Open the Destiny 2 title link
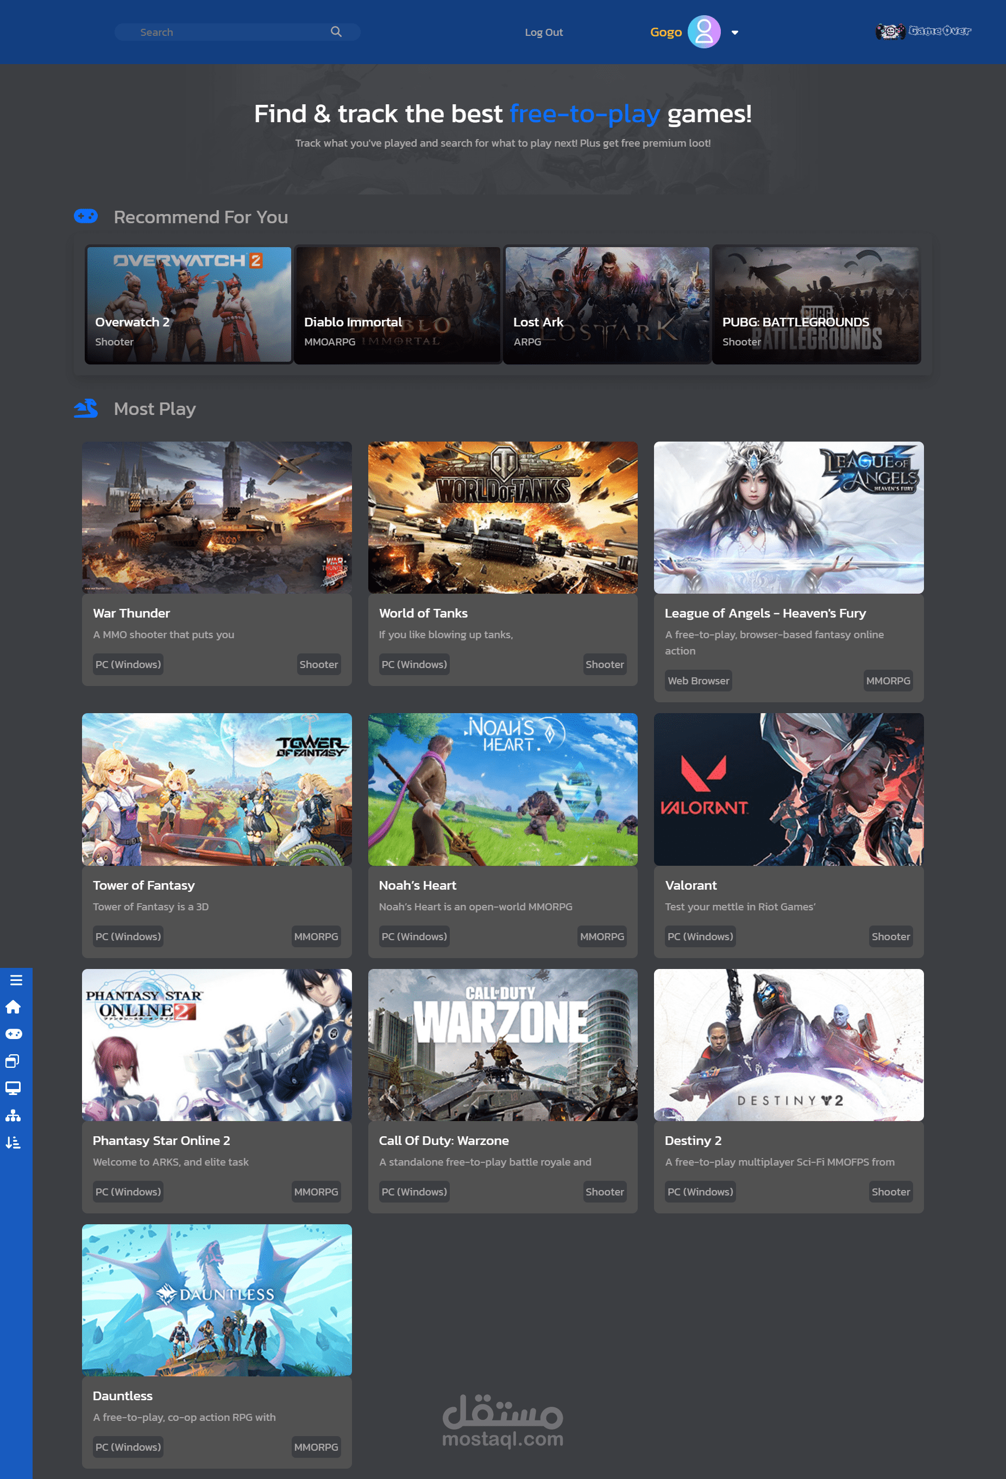This screenshot has width=1006, height=1479. coord(693,1141)
